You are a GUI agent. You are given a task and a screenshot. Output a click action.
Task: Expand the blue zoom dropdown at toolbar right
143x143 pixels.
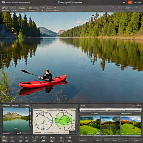(x=120, y=8)
